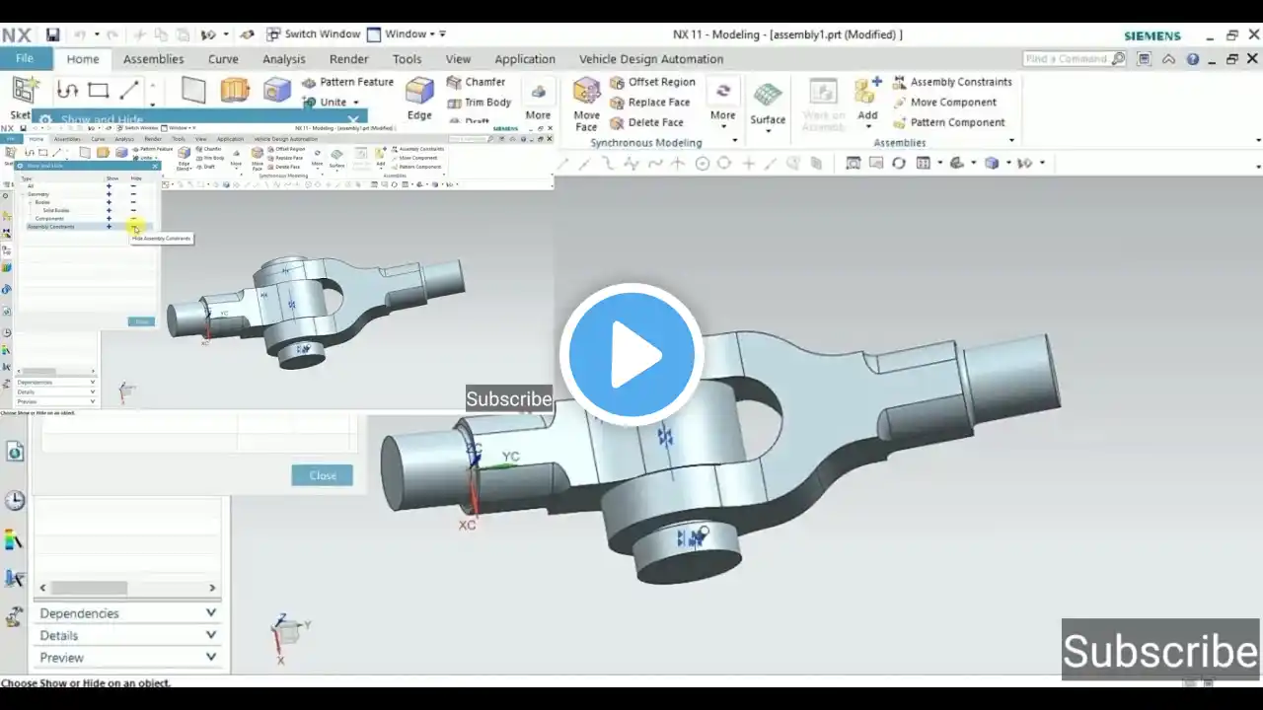Image resolution: width=1263 pixels, height=710 pixels.
Task: Click the History clock icon in the sidebar
Action: pyautogui.click(x=15, y=501)
